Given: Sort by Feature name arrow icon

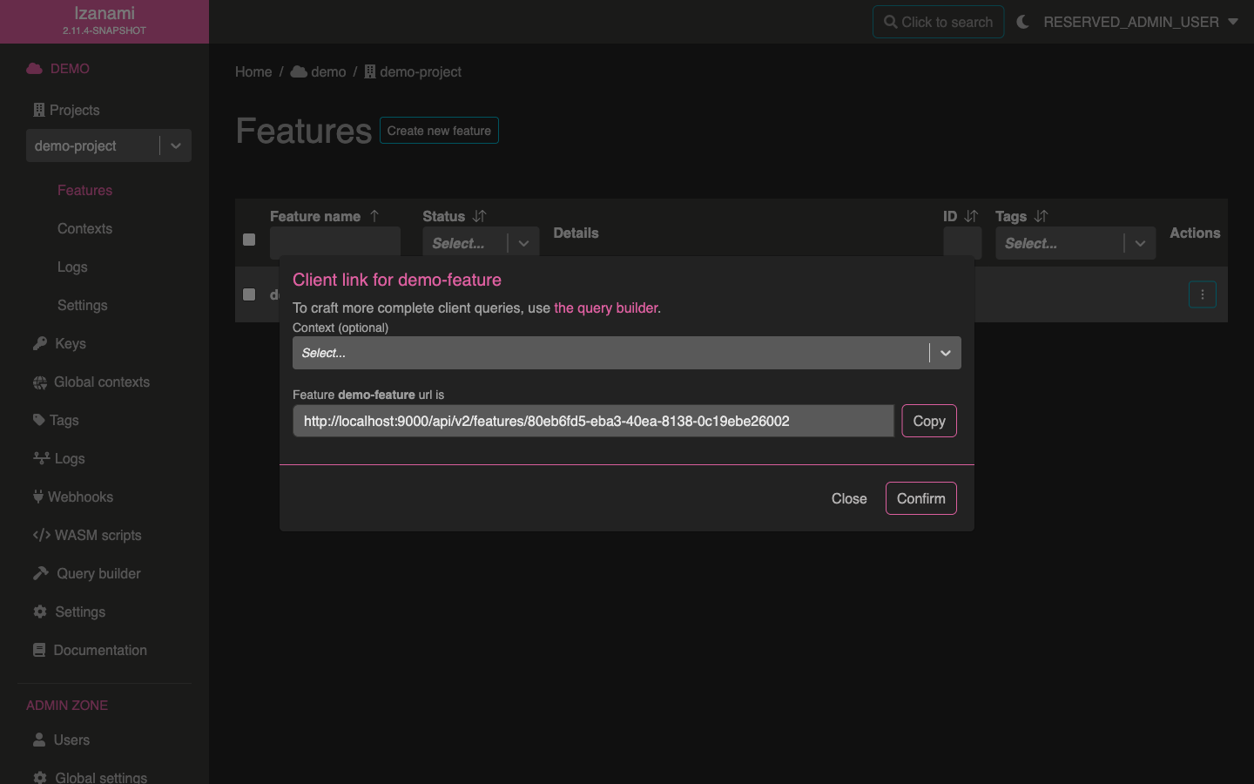Looking at the screenshot, I should pyautogui.click(x=374, y=216).
